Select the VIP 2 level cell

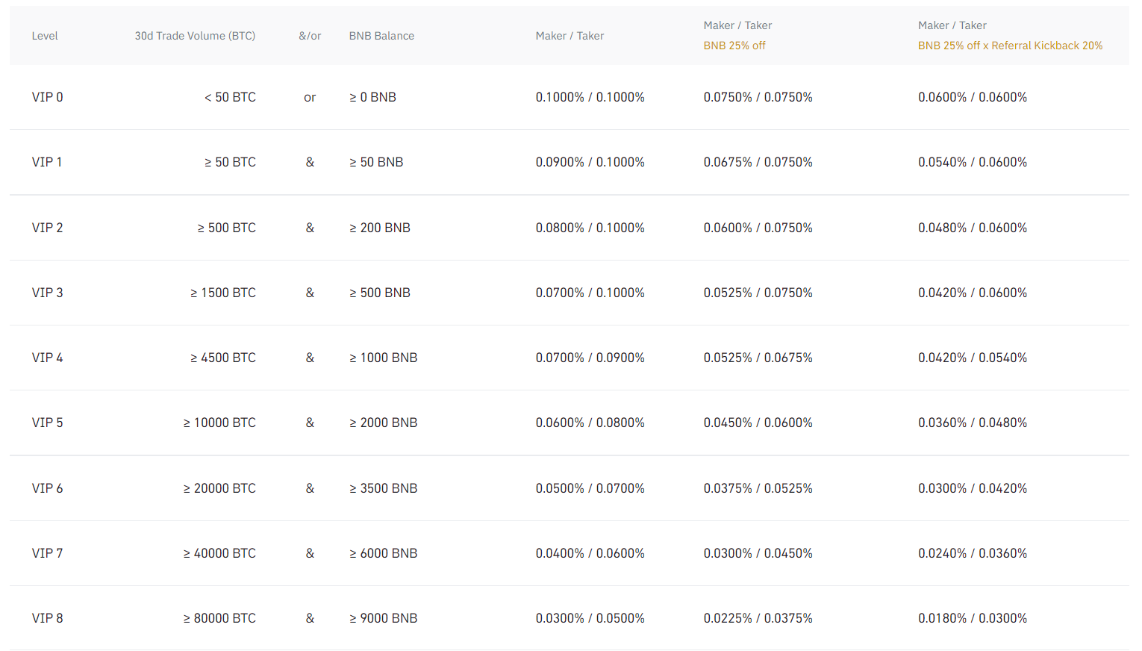click(47, 228)
